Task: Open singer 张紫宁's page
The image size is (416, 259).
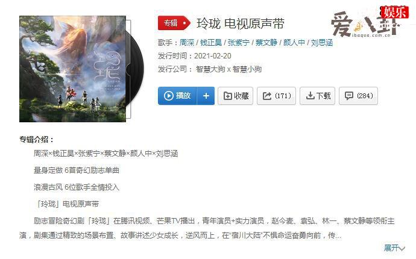Action: [239, 42]
